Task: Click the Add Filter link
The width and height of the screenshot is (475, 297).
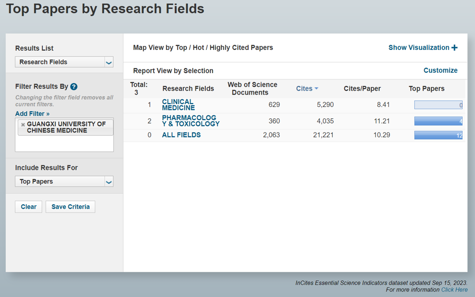Action: 32,114
